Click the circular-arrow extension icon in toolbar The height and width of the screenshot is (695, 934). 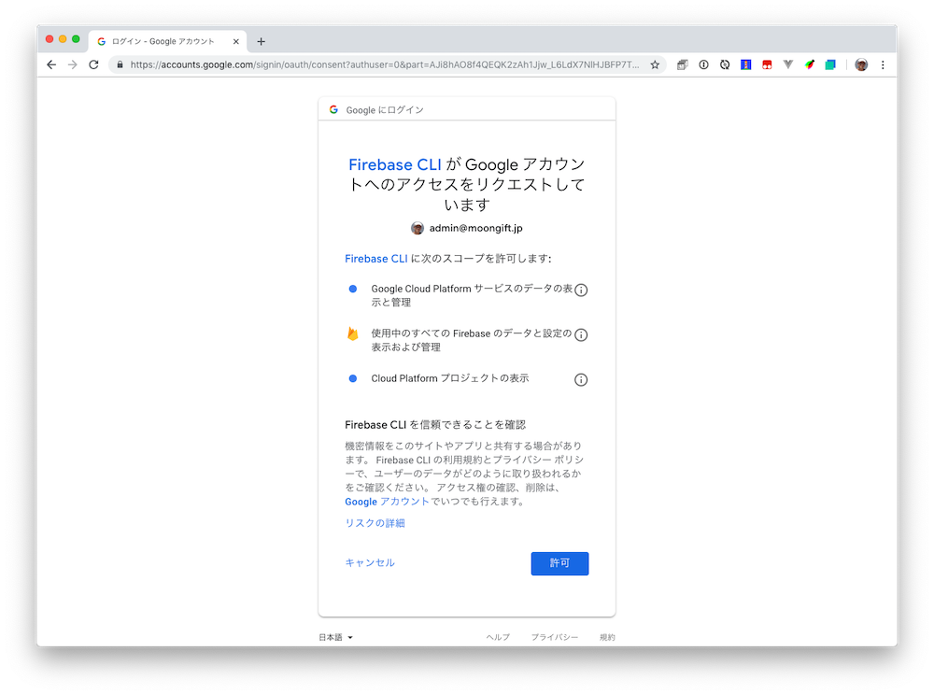pos(725,64)
